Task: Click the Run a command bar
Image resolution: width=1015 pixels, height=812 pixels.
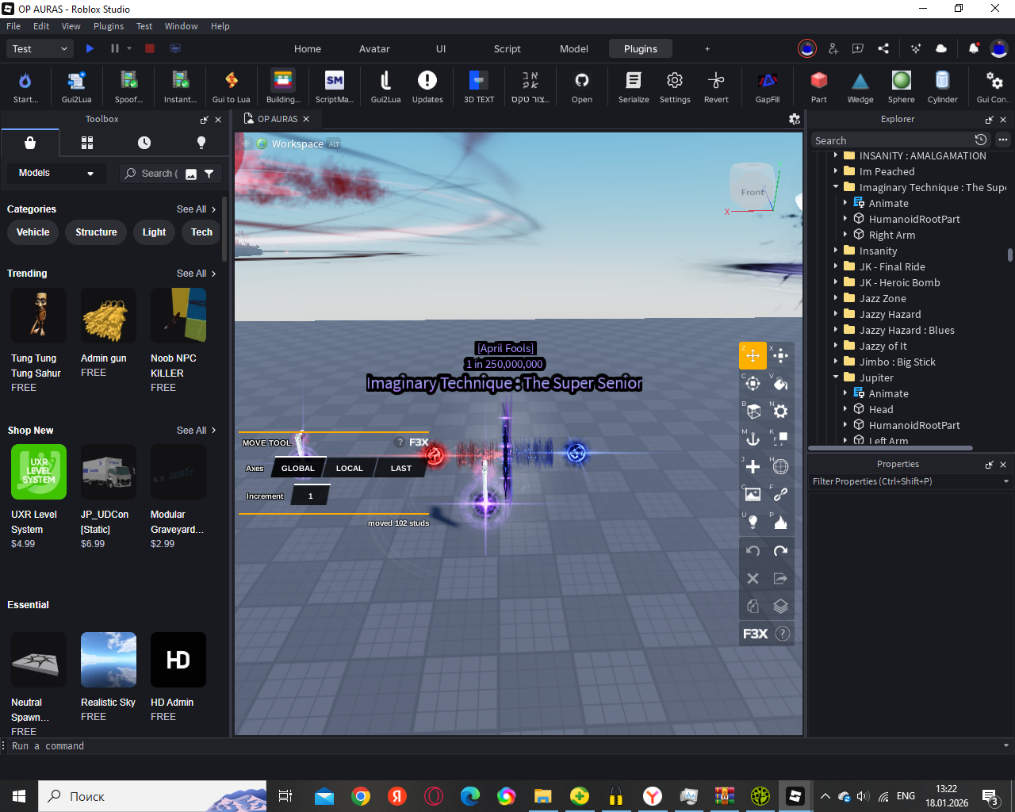Action: 507,746
